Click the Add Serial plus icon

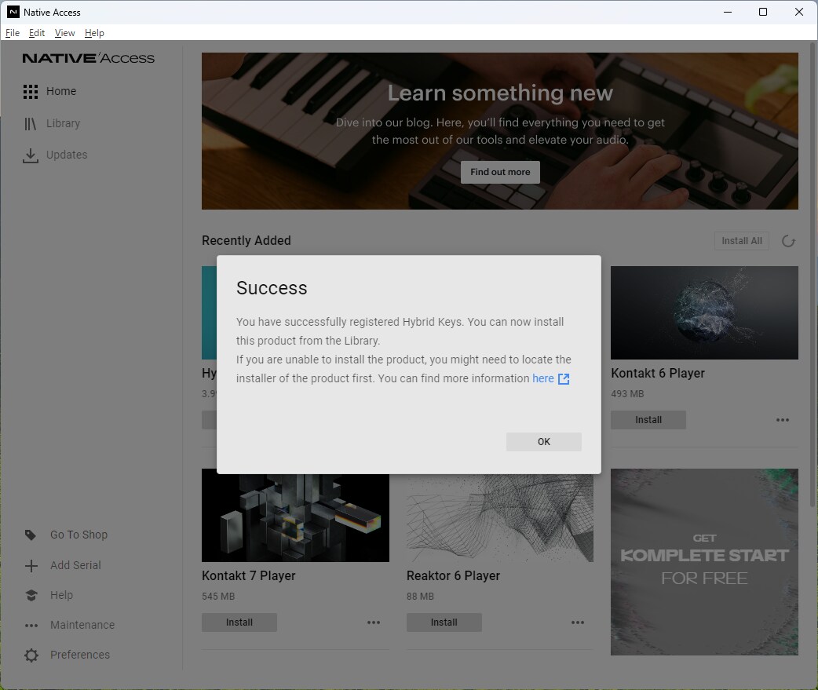[31, 566]
